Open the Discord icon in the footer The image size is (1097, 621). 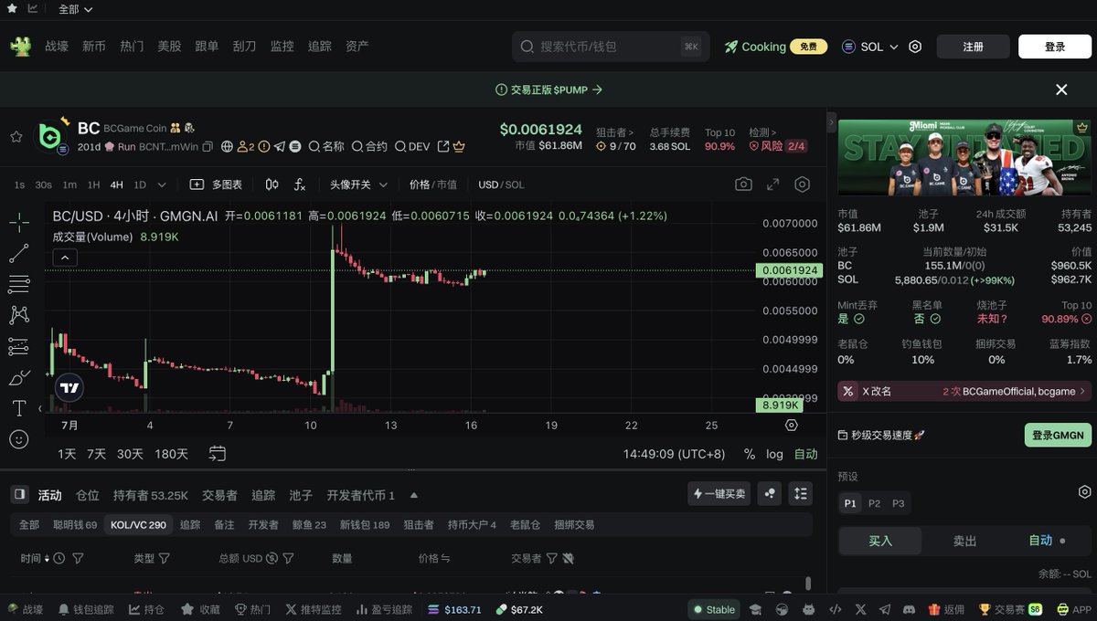pos(909,609)
